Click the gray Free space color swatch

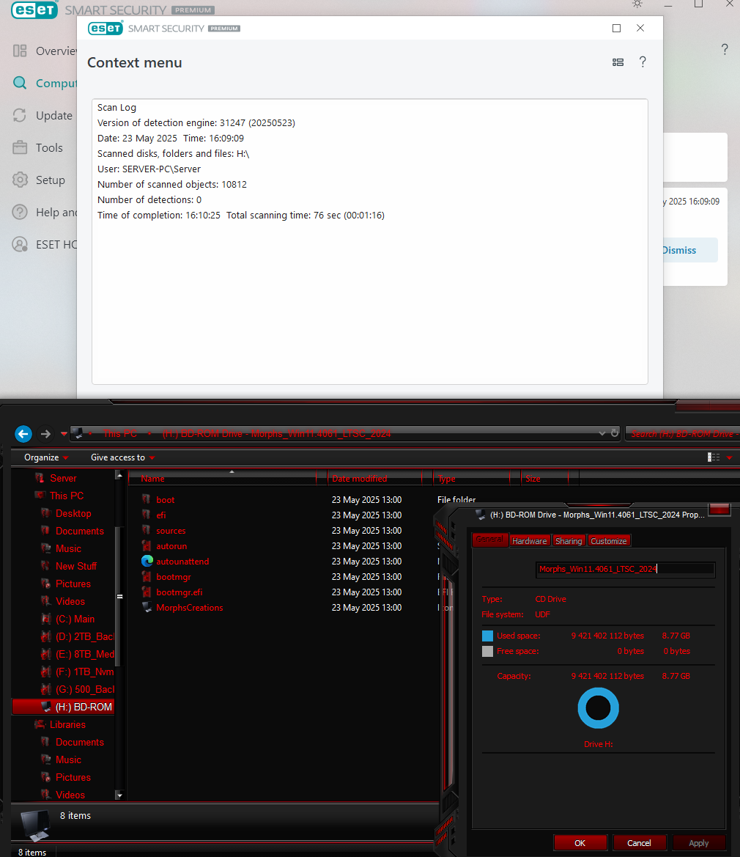click(488, 651)
